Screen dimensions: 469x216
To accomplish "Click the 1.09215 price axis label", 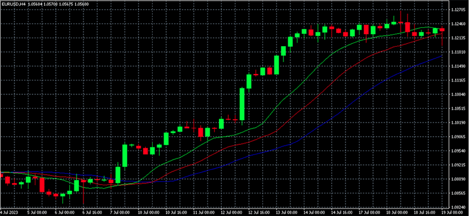I will click(458, 165).
